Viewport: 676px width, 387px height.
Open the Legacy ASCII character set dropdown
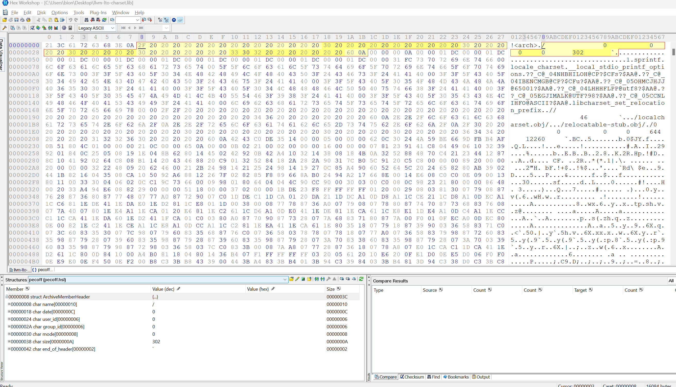(x=112, y=28)
